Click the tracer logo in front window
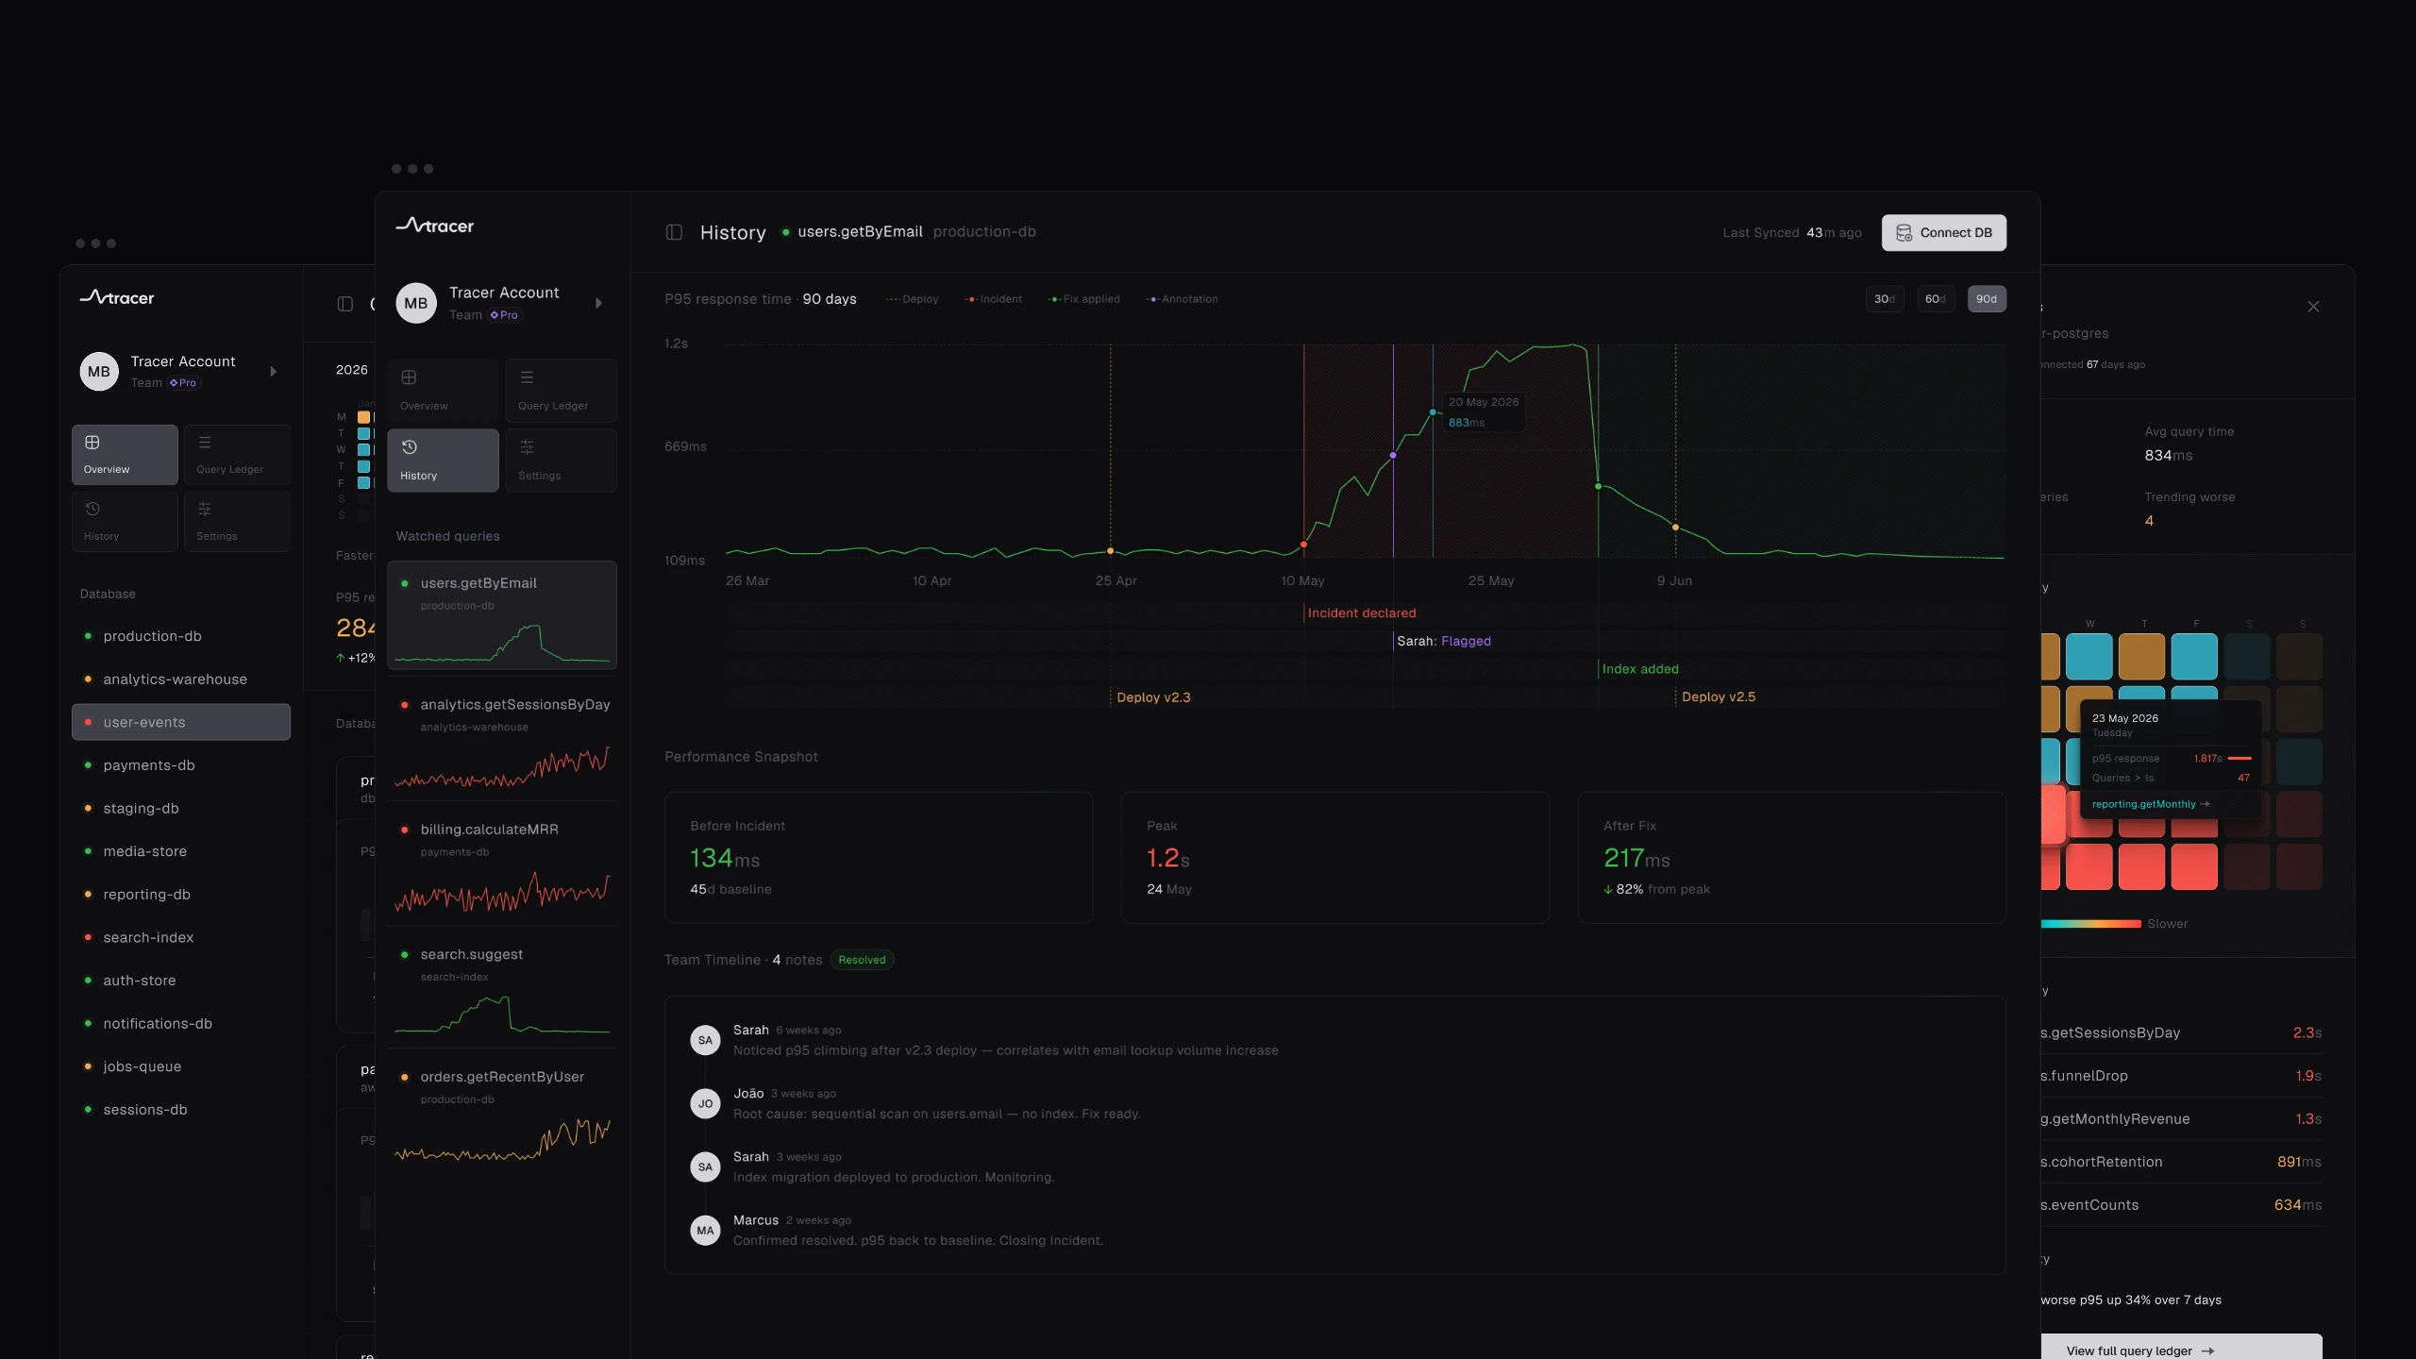The height and width of the screenshot is (1359, 2416). click(435, 225)
